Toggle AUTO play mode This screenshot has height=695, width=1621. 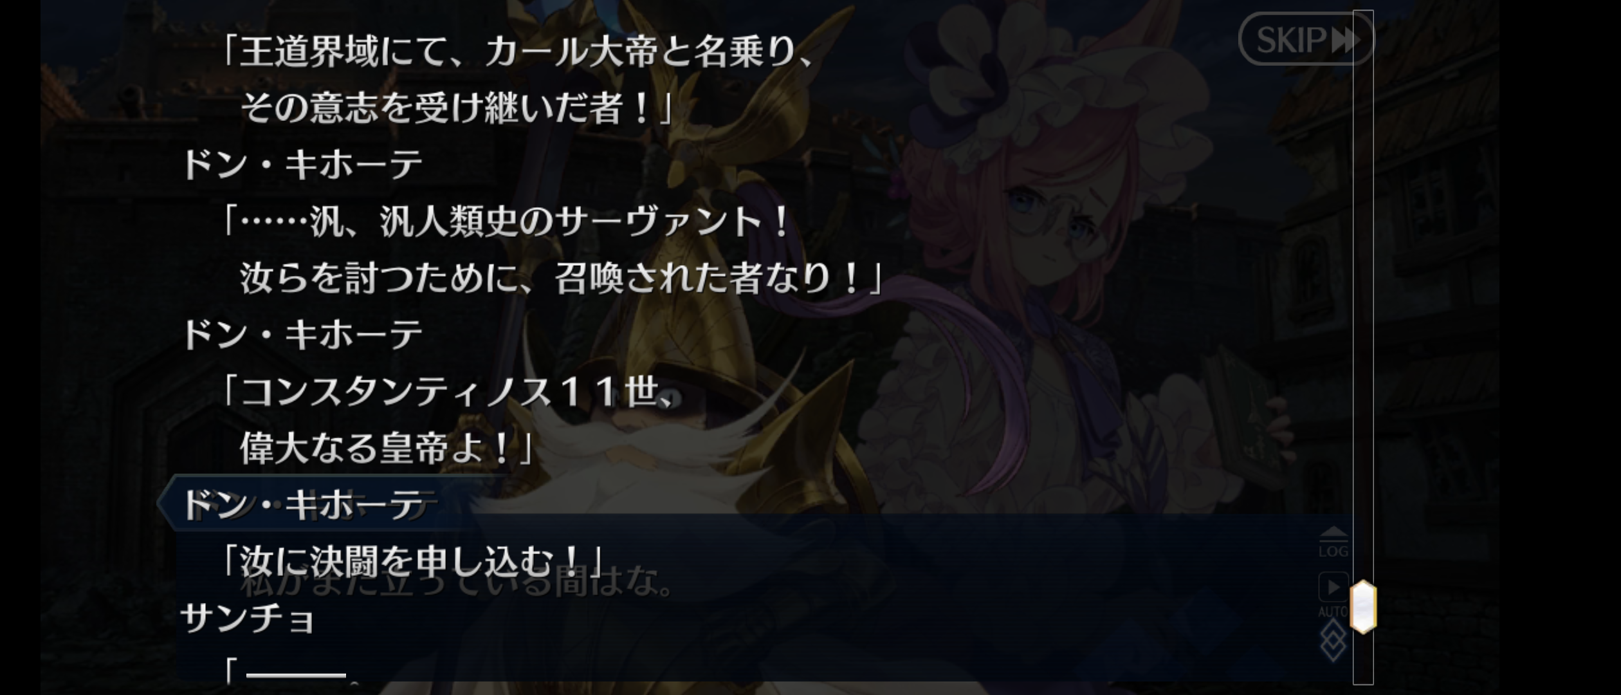point(1333,595)
